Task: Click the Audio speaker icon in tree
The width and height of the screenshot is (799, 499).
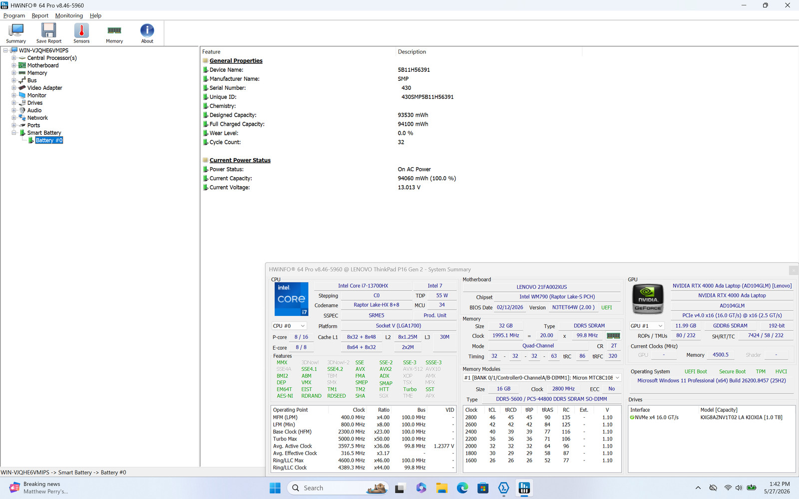Action: (22, 110)
